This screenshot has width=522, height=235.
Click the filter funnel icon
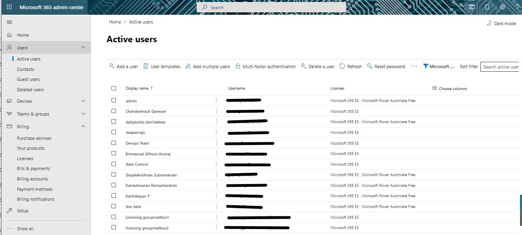click(x=426, y=66)
